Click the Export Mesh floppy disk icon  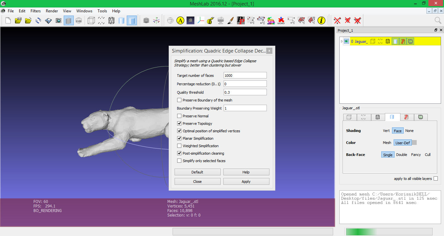coord(48,21)
